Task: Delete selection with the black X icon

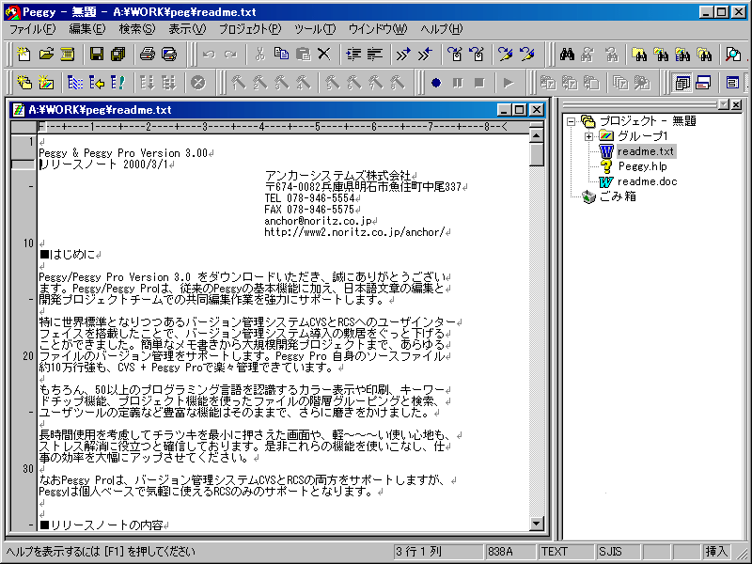Action: click(324, 55)
